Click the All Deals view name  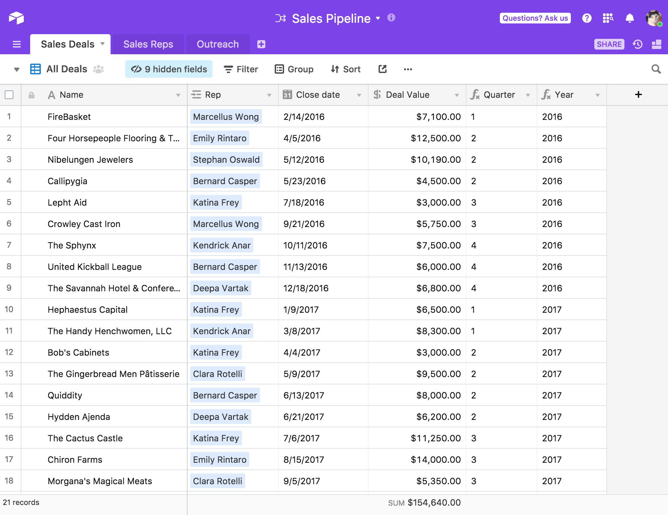pyautogui.click(x=67, y=69)
